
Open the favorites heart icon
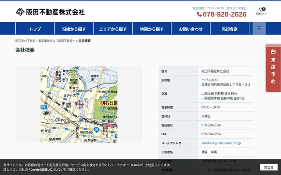click(261, 11)
